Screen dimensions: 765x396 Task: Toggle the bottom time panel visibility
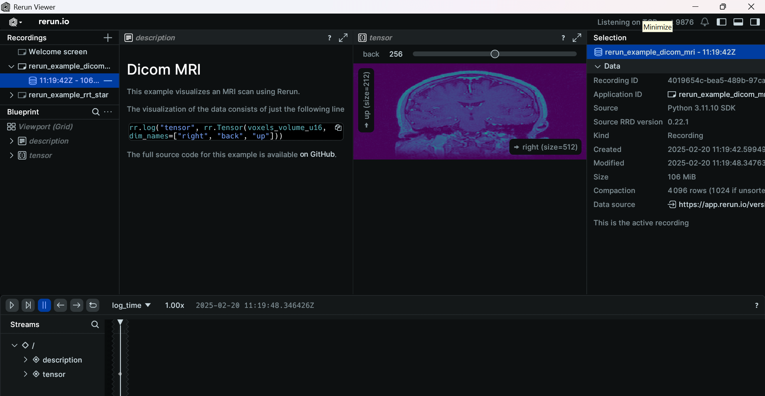[x=738, y=22]
